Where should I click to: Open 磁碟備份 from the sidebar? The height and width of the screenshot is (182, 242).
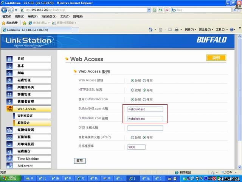point(29,151)
